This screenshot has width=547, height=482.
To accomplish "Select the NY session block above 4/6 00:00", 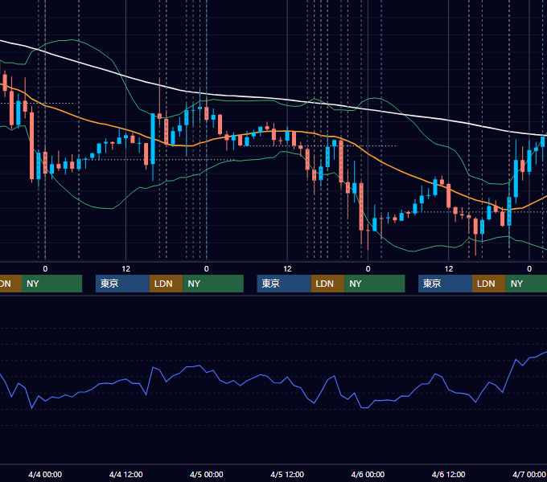I will pyautogui.click(x=375, y=284).
